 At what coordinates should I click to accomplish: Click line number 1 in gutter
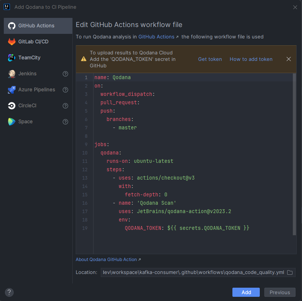pos(86,78)
